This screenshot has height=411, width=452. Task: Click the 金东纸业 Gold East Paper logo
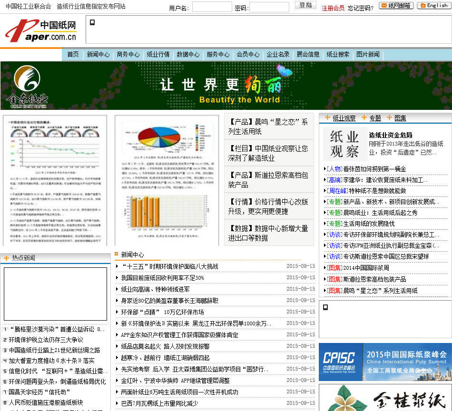(28, 87)
